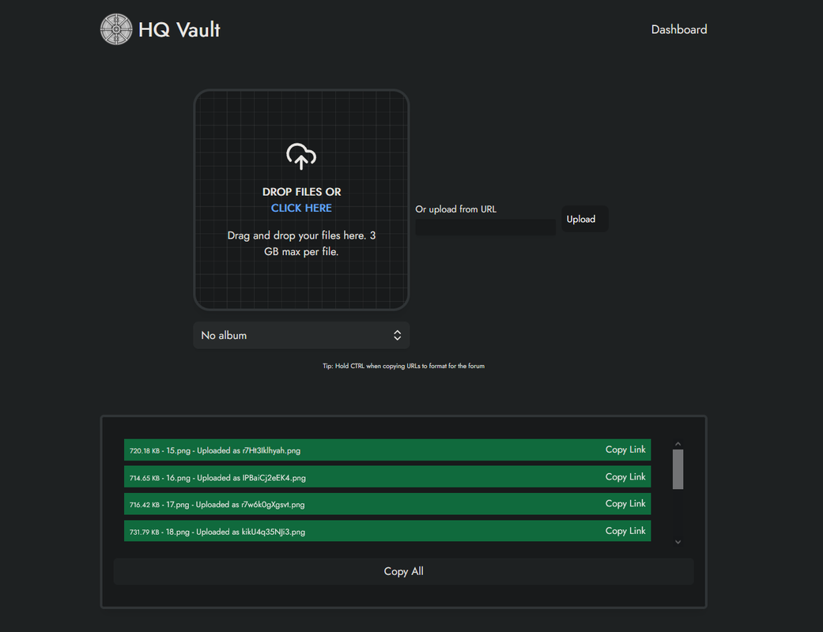Open the No album dropdown

(301, 335)
